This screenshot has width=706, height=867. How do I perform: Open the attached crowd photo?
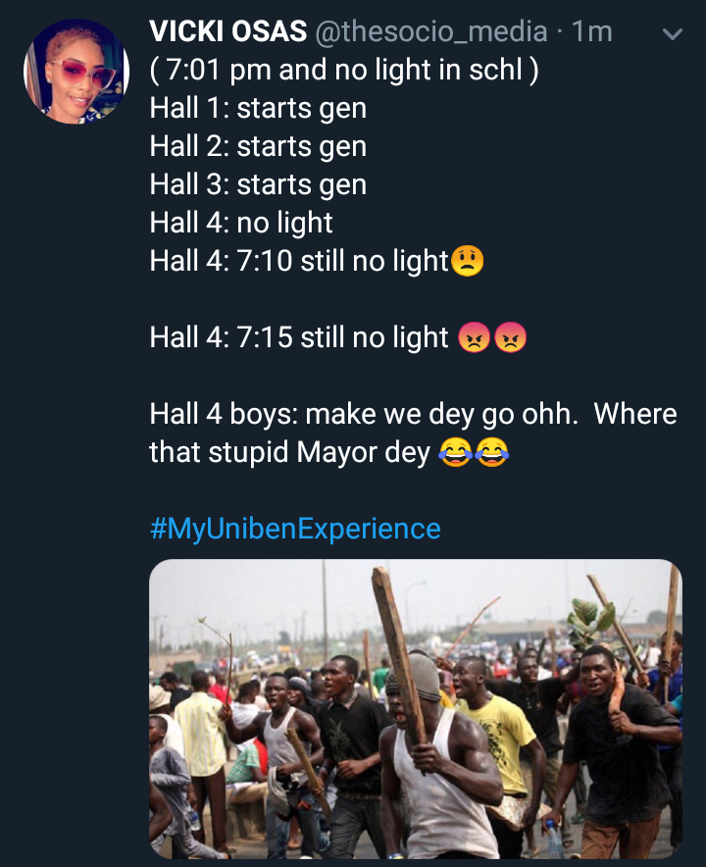[x=415, y=708]
